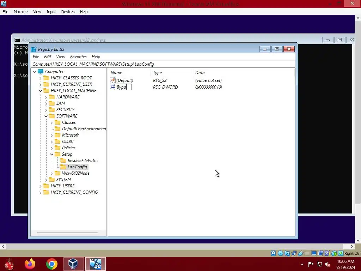This screenshot has width=361, height=271.
Task: Click the registry tree horizontal scrollbar
Action: coord(67,233)
